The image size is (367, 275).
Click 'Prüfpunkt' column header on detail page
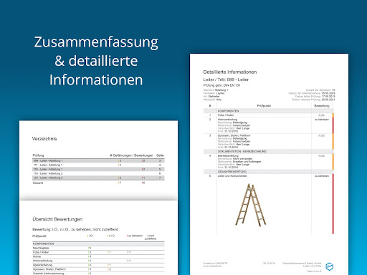[264, 106]
